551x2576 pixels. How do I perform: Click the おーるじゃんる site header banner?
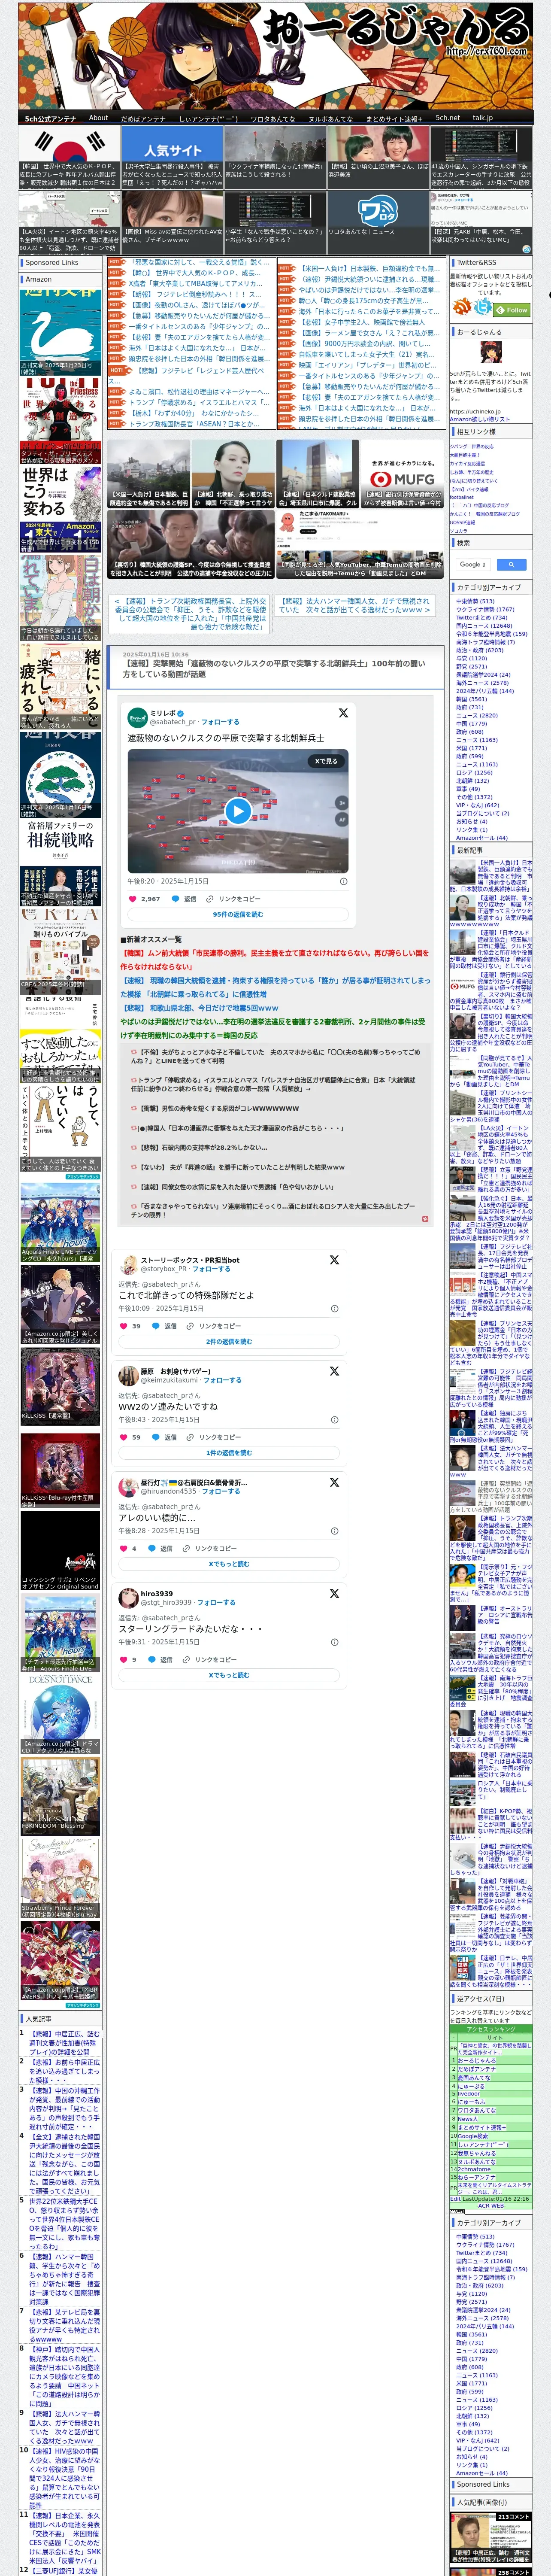coord(275,55)
